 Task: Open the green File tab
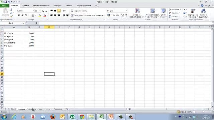click(x=4, y=6)
